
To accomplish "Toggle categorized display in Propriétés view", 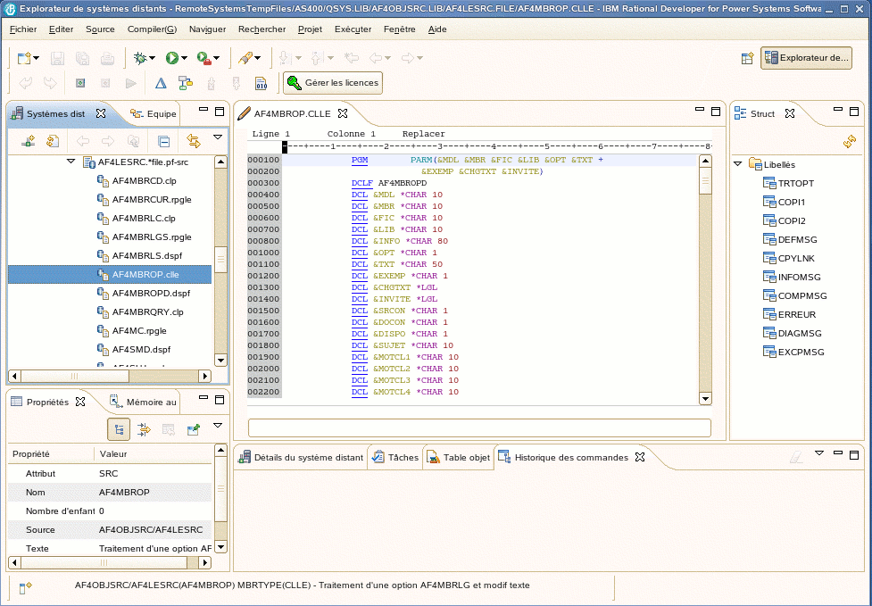I will 119,428.
